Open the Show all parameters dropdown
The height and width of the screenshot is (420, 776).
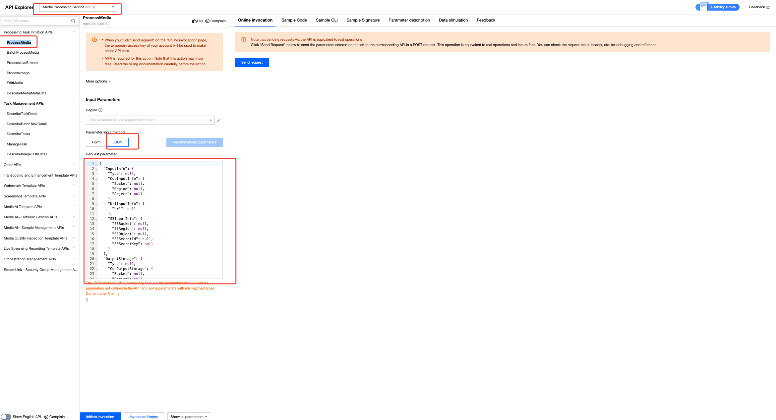click(189, 417)
